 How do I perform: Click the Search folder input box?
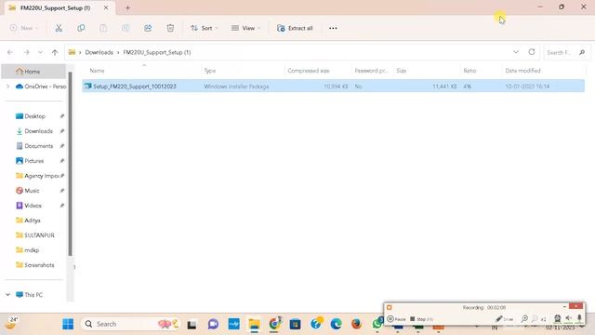click(566, 52)
